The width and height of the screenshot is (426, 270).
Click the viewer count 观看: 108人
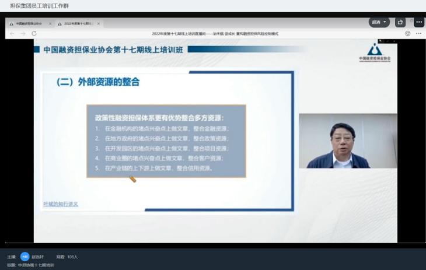67,257
